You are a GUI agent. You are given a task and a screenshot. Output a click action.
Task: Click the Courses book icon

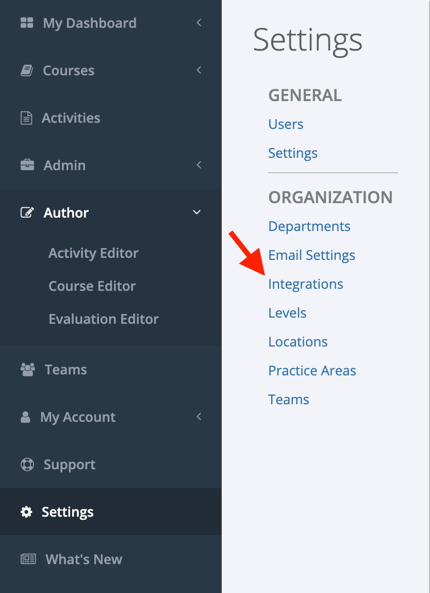point(26,70)
